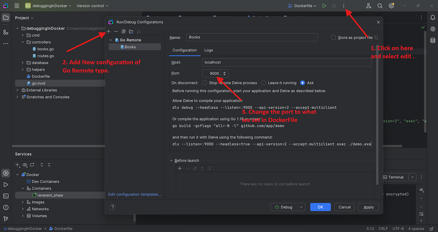
Task: Expand the database folder
Action: click(23, 63)
